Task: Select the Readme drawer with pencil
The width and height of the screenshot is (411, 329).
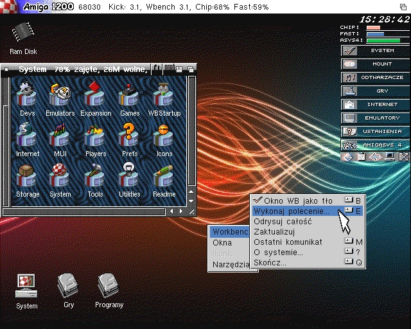Action: [x=164, y=181]
